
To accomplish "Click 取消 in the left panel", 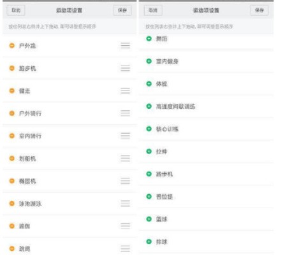I will (x=16, y=10).
